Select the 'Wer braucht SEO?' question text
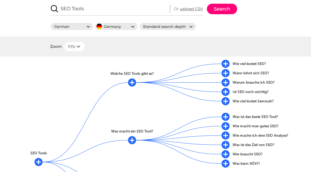Image resolution: width=311 pixels, height=172 pixels. 248,154
